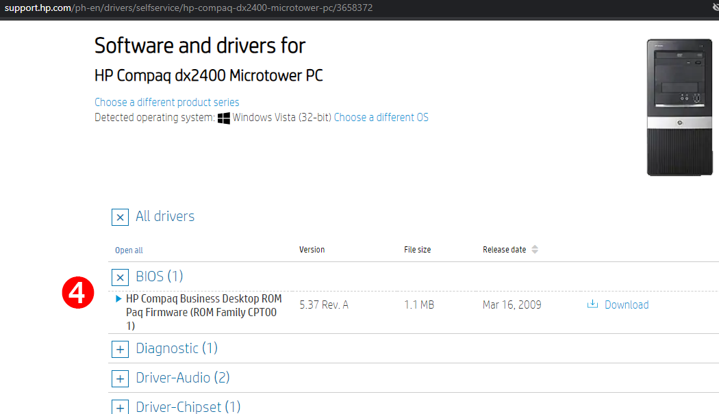Expand HP Compaq ROM Paq Firmware details arrow
Image resolution: width=719 pixels, height=414 pixels.
point(118,299)
